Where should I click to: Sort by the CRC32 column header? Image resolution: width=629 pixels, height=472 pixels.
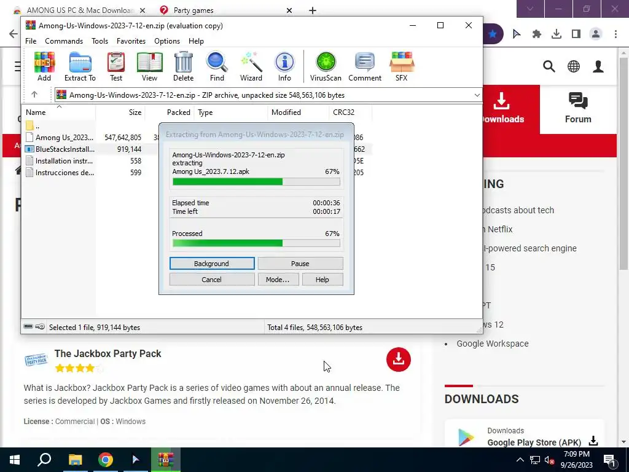[350, 112]
